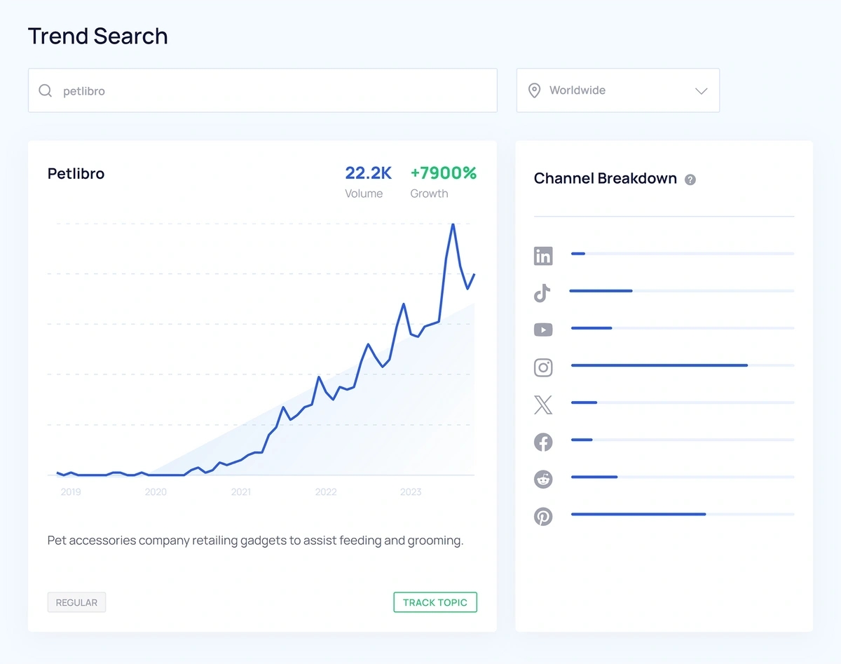Click the search magnifier icon
The width and height of the screenshot is (841, 664).
46,91
